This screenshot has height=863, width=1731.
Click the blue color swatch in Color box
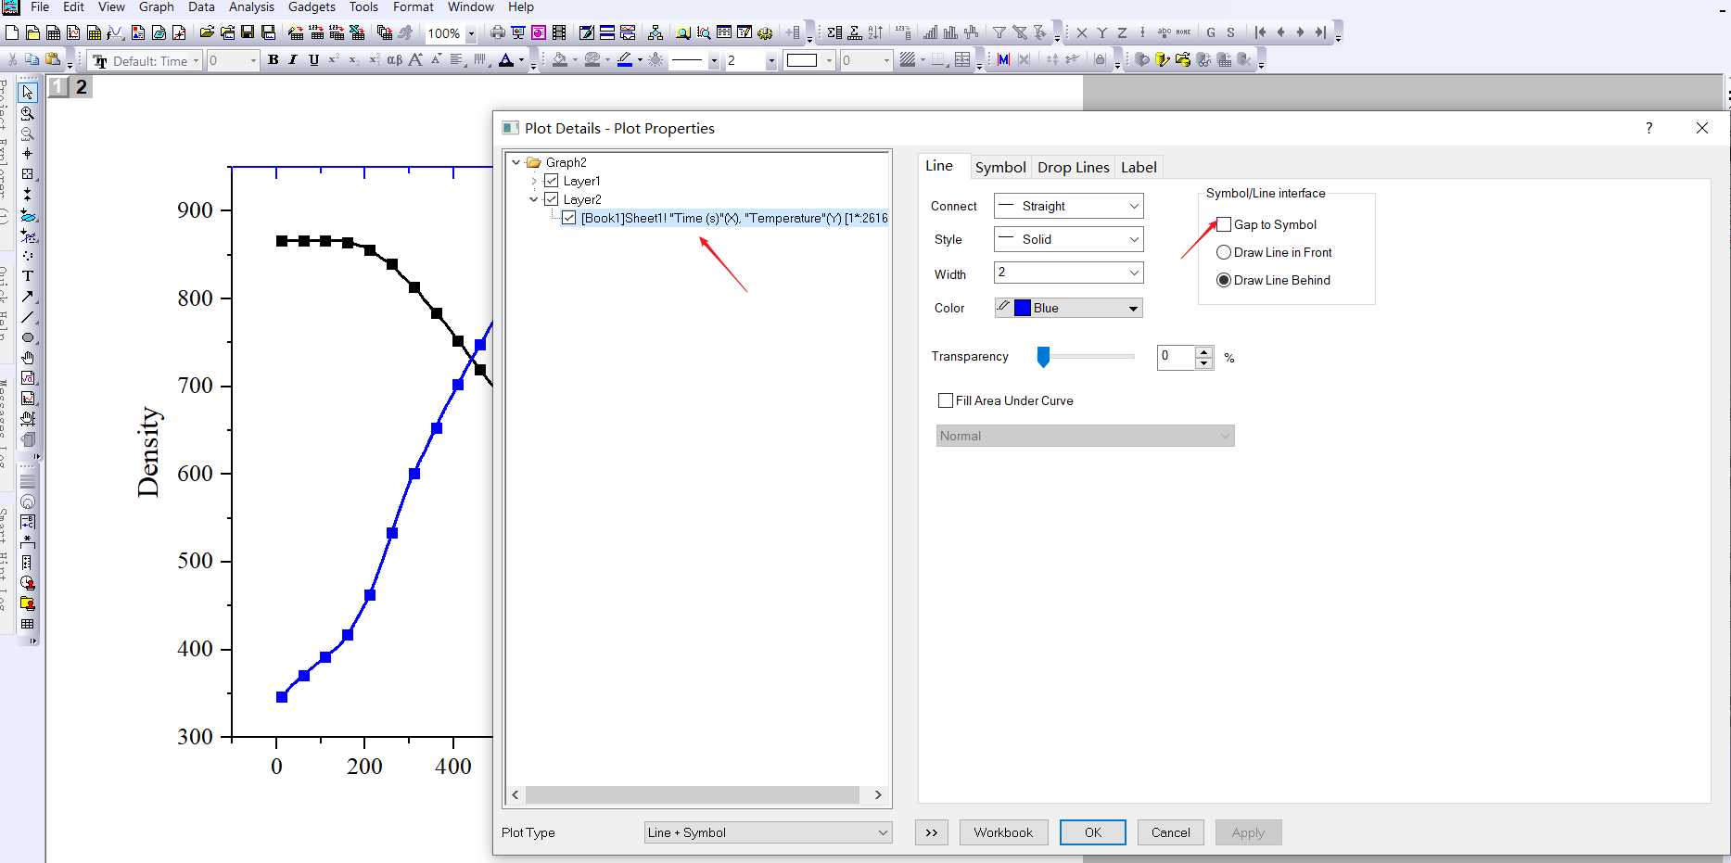tap(1023, 308)
